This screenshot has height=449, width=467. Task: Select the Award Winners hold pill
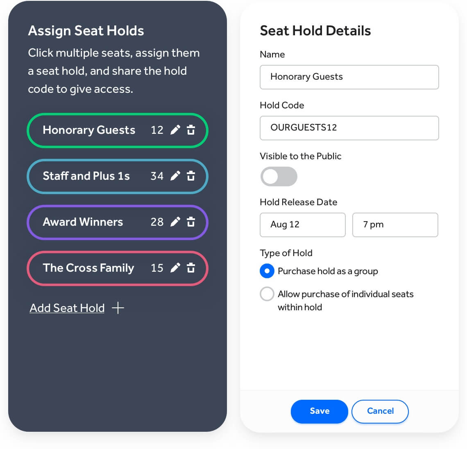click(94, 222)
